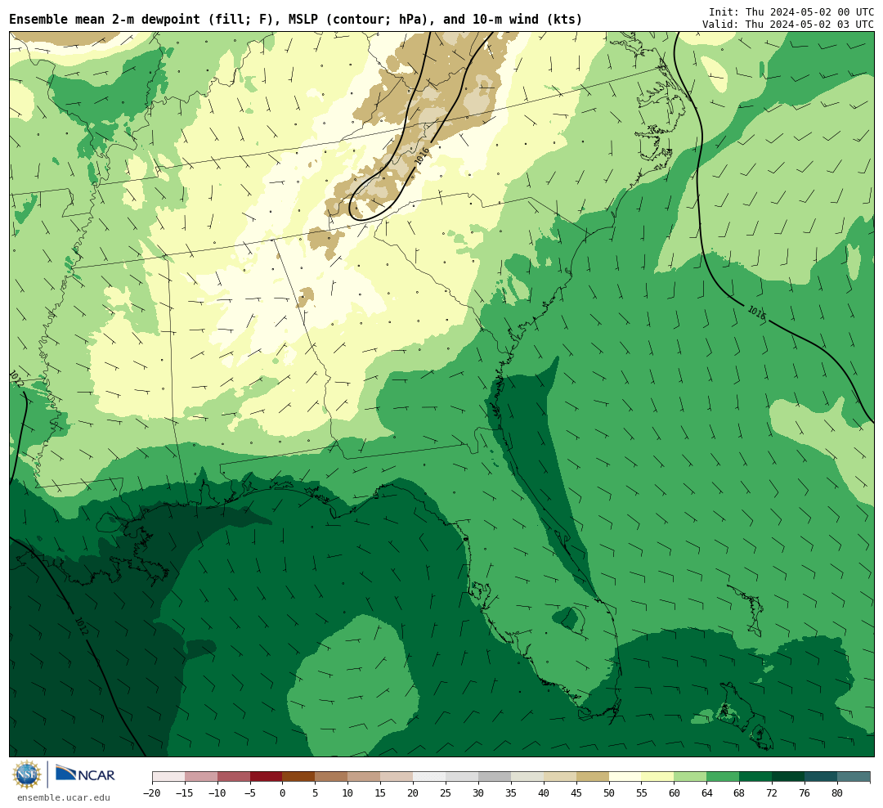Screen dimensions: 883x808
Task: Click the NSF logo
Action: [26, 774]
